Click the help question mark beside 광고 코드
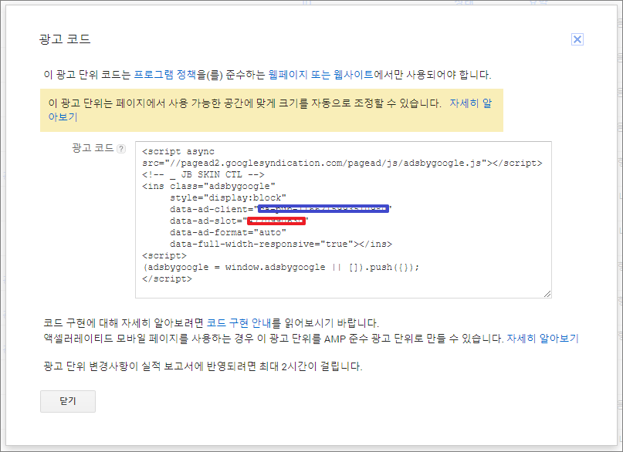 click(x=121, y=149)
